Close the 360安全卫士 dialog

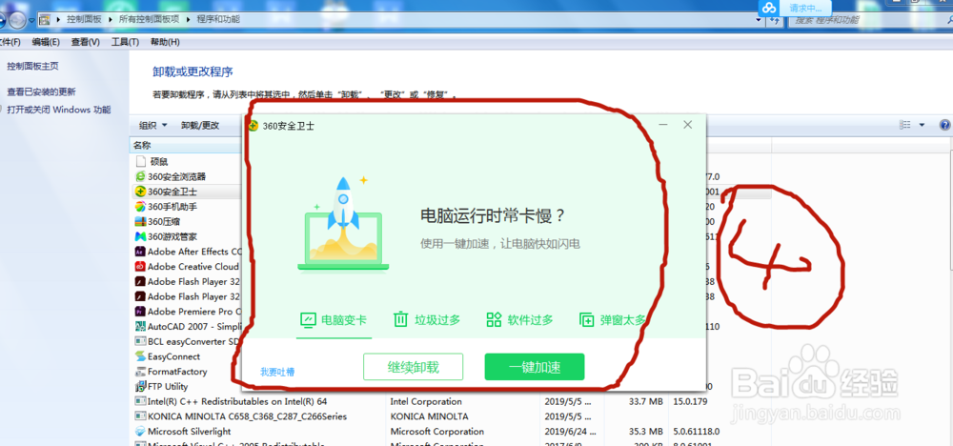tap(687, 125)
